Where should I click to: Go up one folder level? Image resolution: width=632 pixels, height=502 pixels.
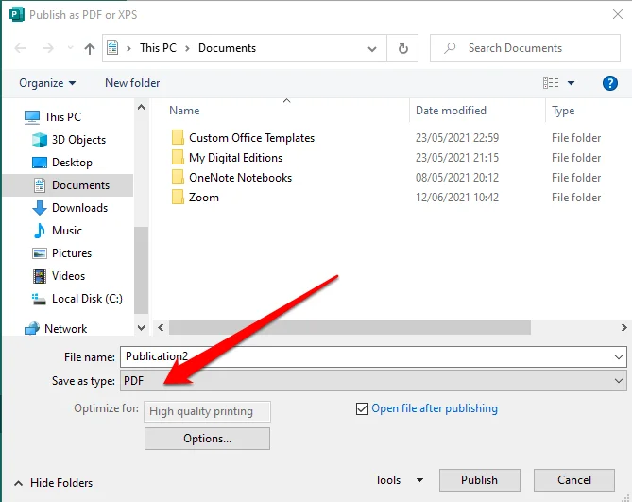(x=90, y=49)
